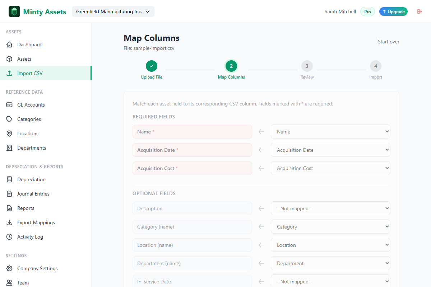The width and height of the screenshot is (431, 287).
Task: Click the 'Review' step label
Action: [x=307, y=77]
